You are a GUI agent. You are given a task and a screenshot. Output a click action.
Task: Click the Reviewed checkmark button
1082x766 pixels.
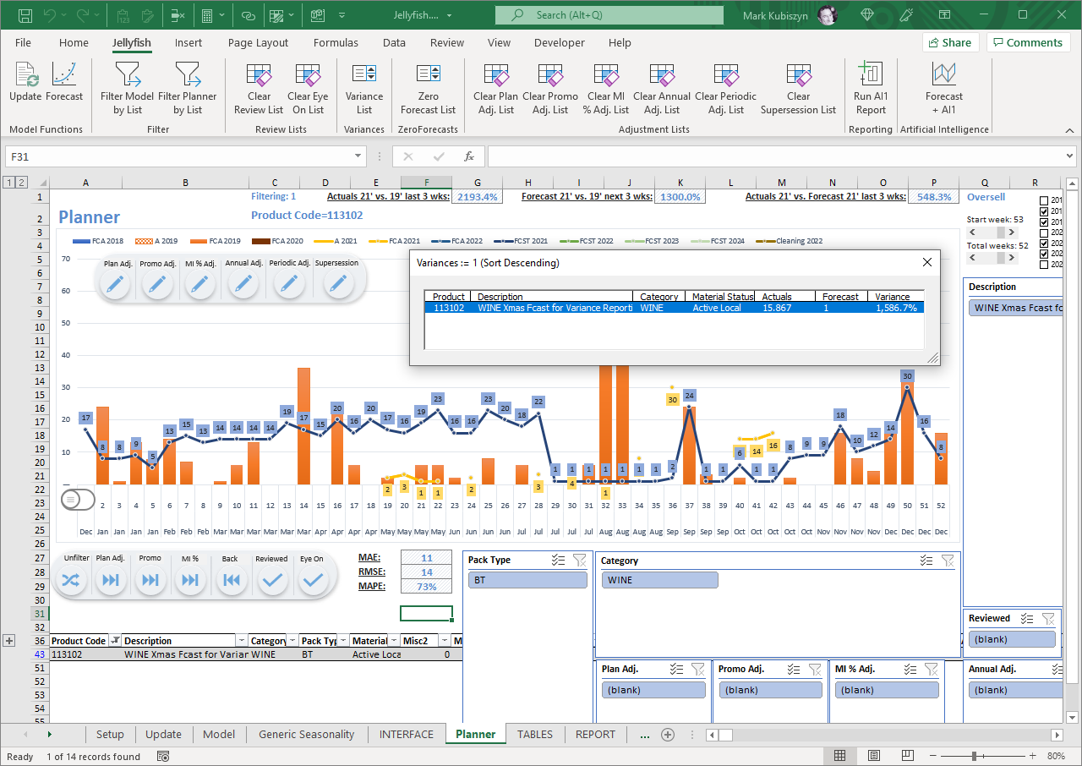[x=272, y=579]
